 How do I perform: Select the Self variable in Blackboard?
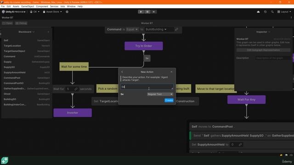coord(27,40)
